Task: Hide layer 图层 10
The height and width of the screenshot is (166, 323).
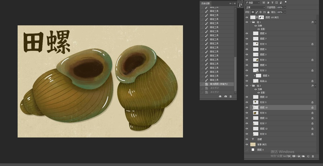Action: pos(247,107)
